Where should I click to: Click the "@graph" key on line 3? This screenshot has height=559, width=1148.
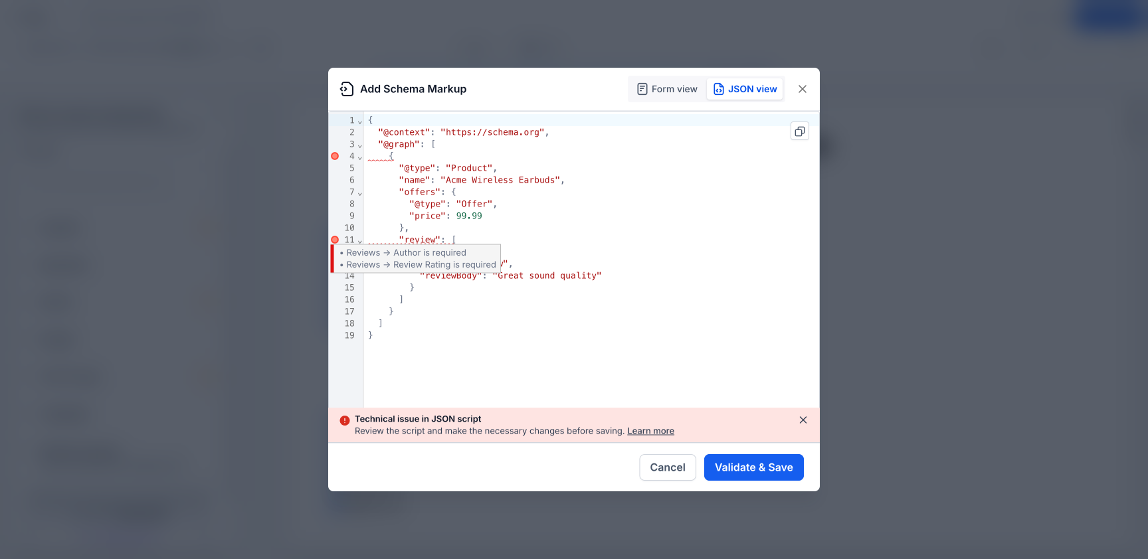tap(399, 144)
